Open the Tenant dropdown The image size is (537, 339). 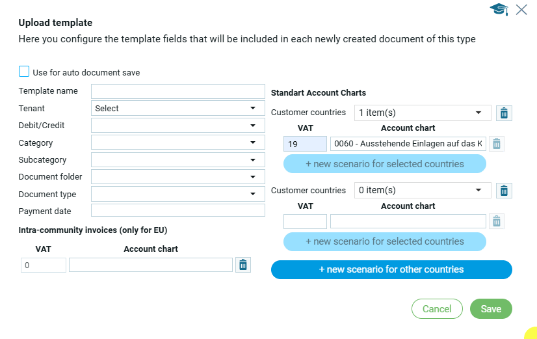click(178, 109)
